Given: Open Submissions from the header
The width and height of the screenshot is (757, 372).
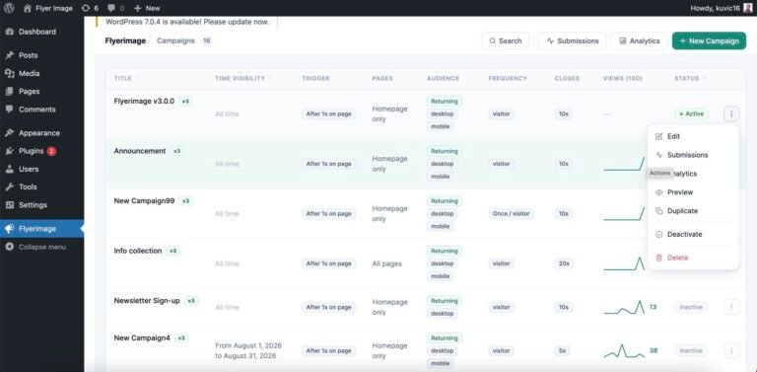Looking at the screenshot, I should click(x=572, y=41).
